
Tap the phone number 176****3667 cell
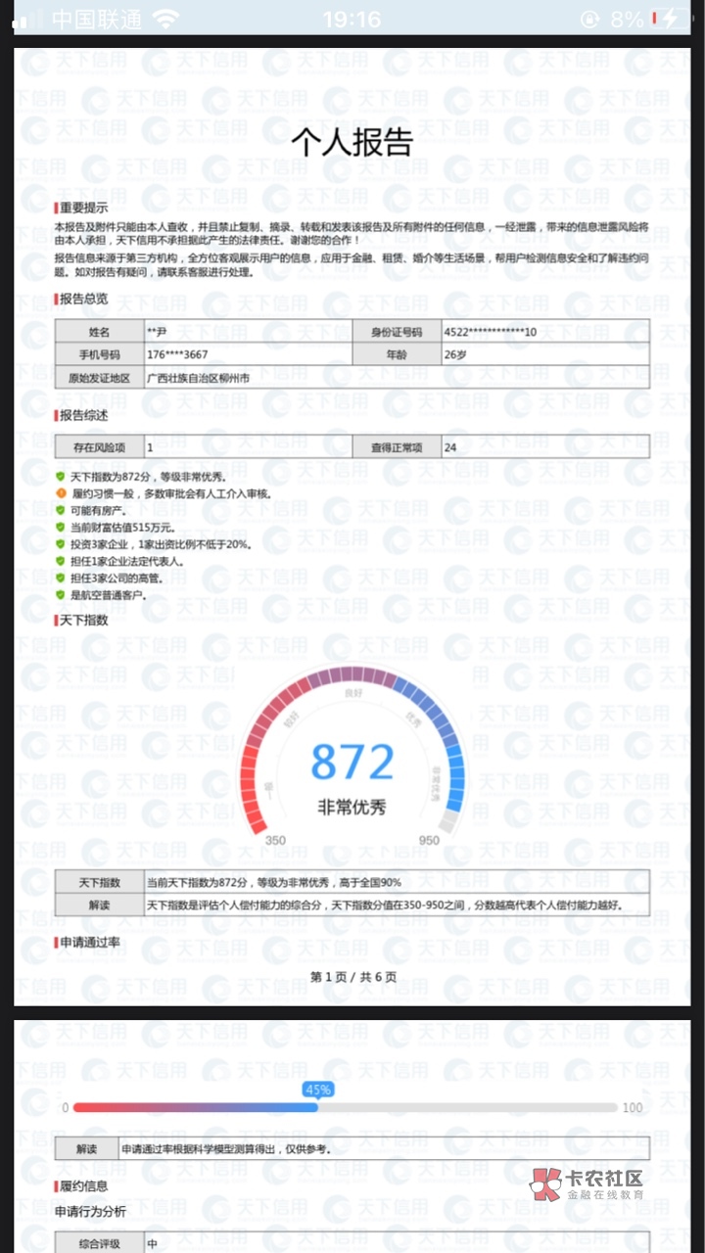tap(247, 354)
